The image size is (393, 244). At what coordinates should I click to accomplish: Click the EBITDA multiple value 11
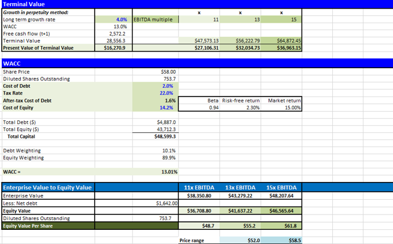(199, 20)
